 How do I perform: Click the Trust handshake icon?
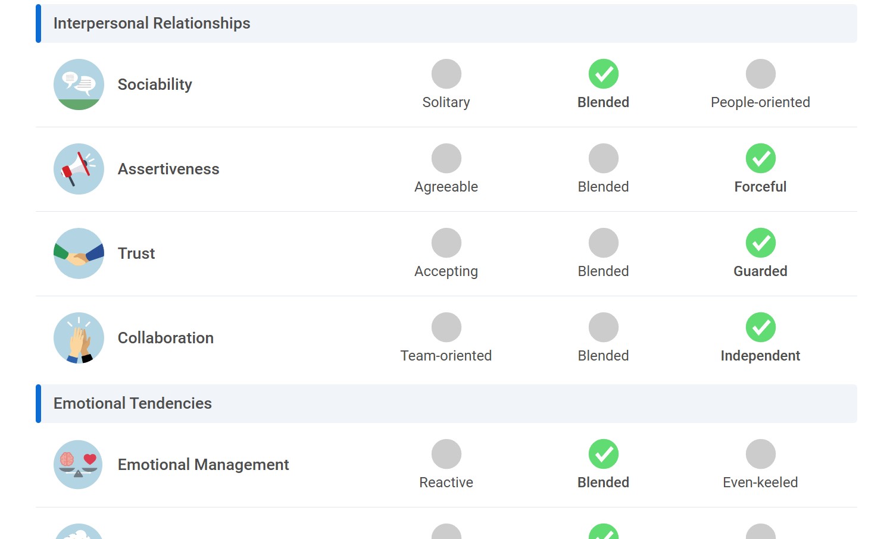79,253
